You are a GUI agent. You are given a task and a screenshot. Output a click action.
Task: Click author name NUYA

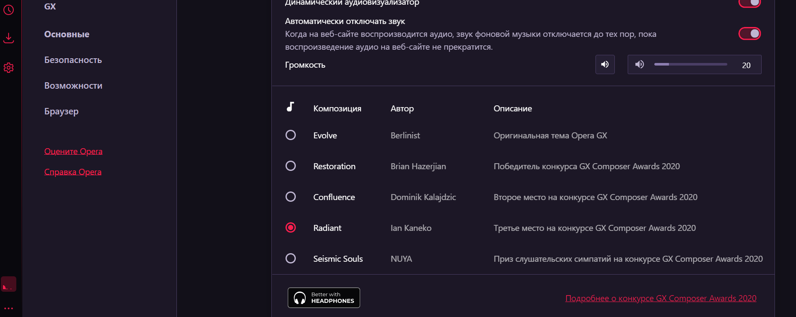point(401,259)
